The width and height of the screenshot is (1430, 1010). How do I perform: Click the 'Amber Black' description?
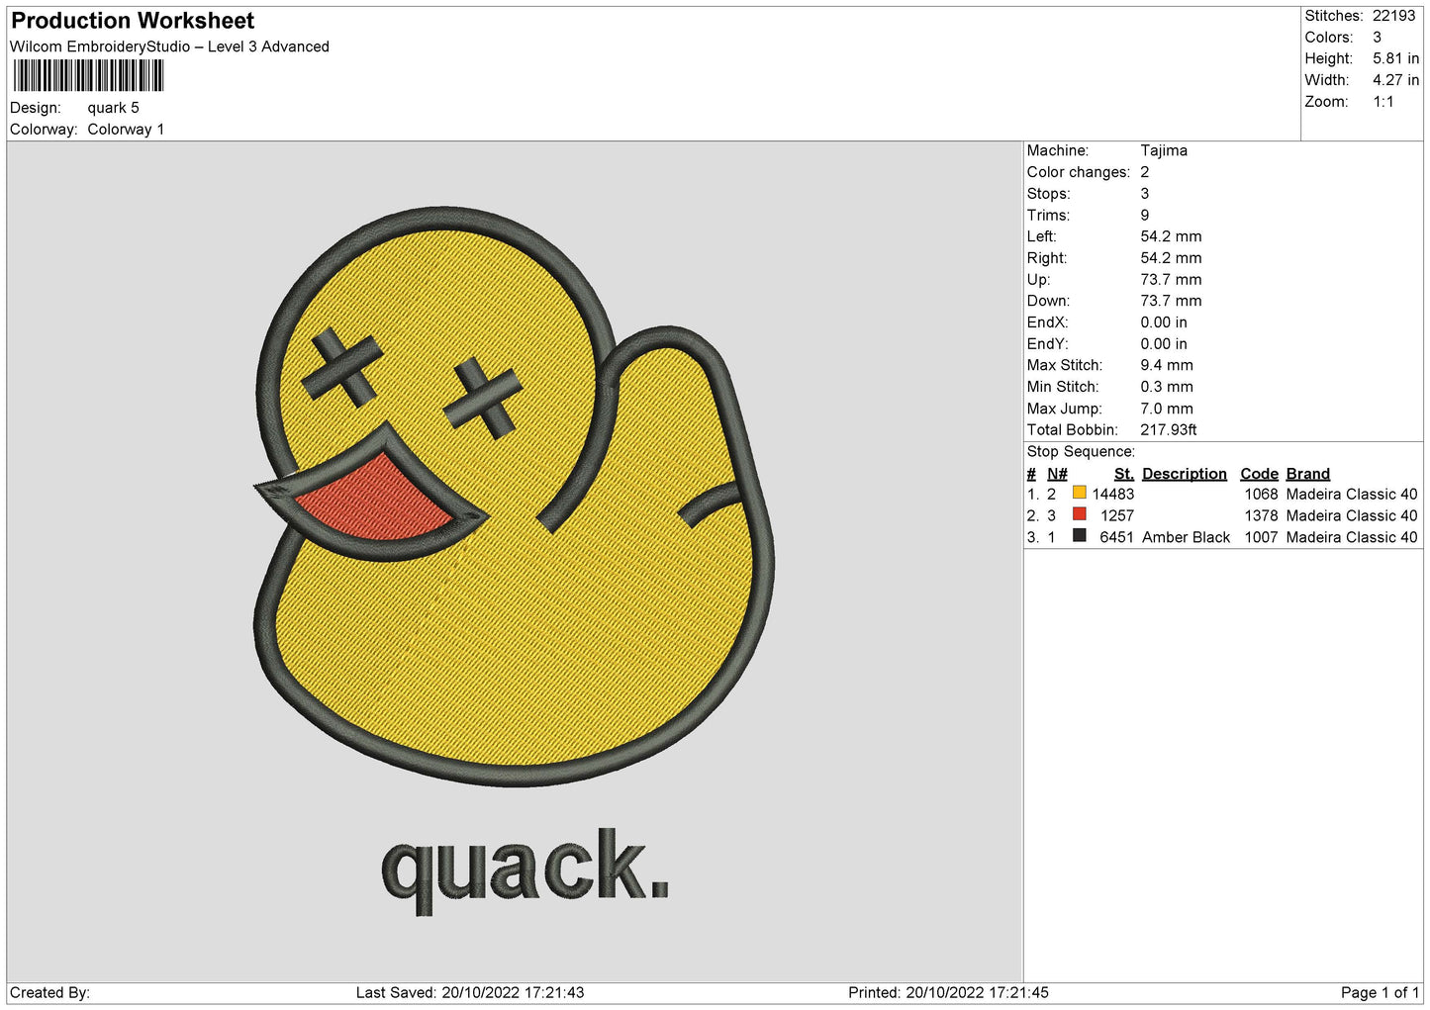click(1187, 537)
